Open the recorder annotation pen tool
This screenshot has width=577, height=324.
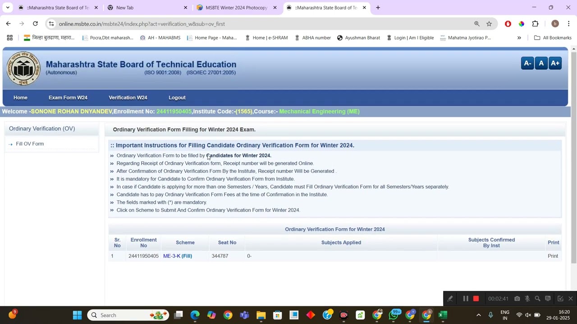point(450,299)
